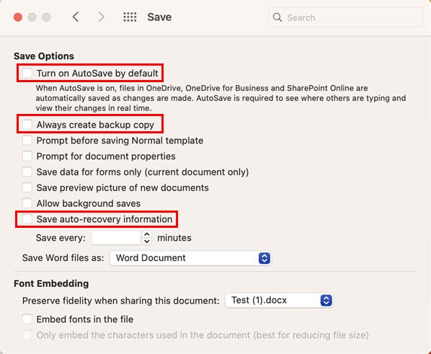Click the AutoSave description paragraph
Viewport: 431px width, 354px height.
point(221,98)
